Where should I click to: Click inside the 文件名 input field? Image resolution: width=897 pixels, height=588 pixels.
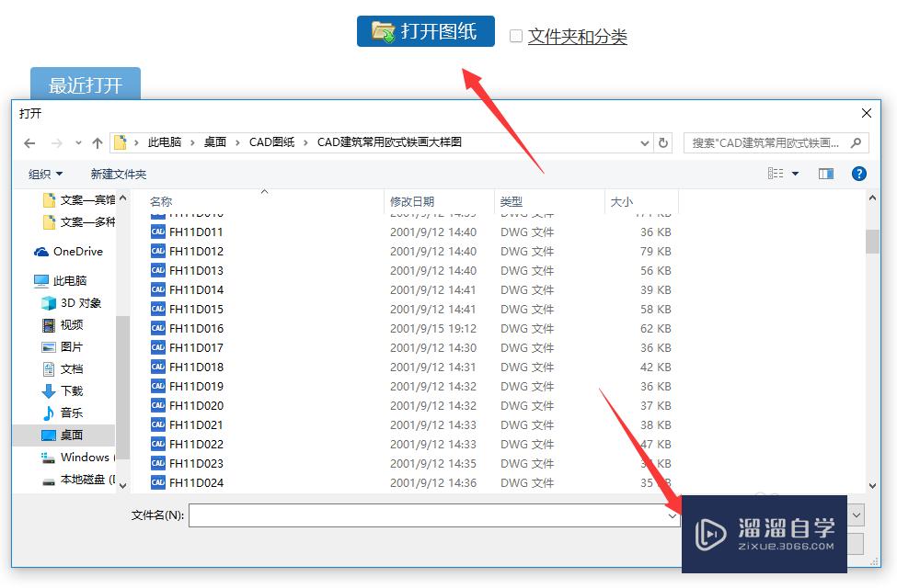click(x=414, y=515)
